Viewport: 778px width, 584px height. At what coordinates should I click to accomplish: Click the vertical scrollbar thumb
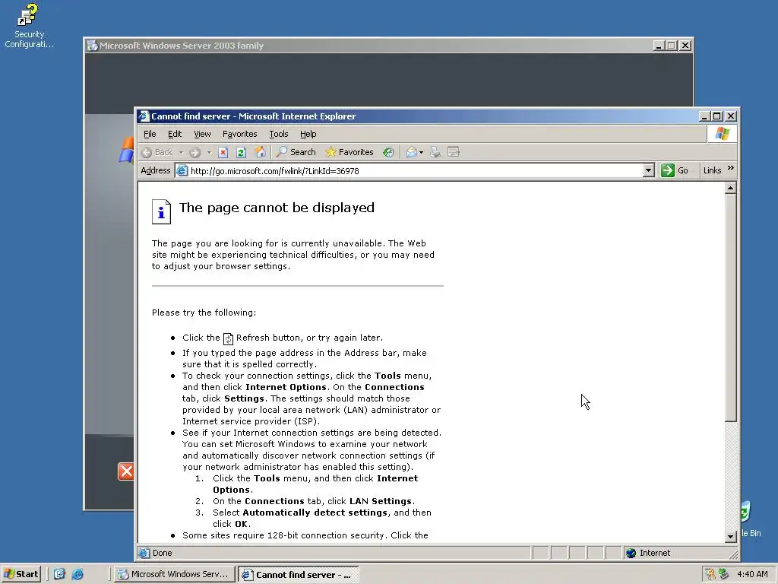(x=730, y=308)
